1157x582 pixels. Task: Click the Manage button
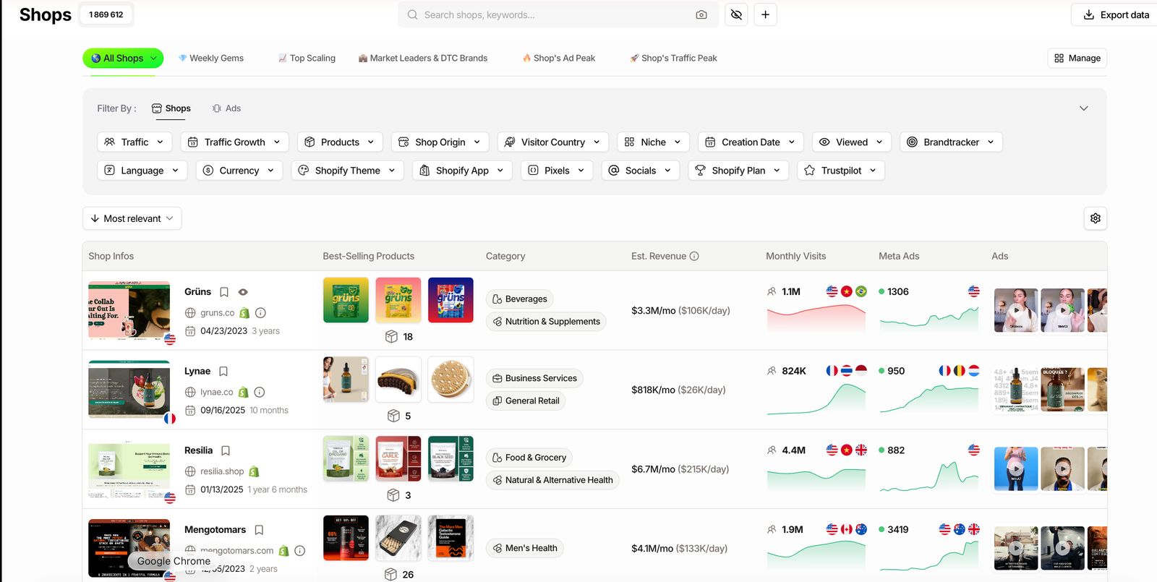pyautogui.click(x=1077, y=58)
